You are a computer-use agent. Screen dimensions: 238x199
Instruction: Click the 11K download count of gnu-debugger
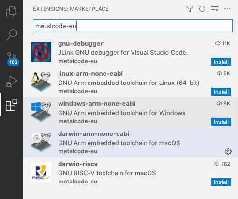223,43
